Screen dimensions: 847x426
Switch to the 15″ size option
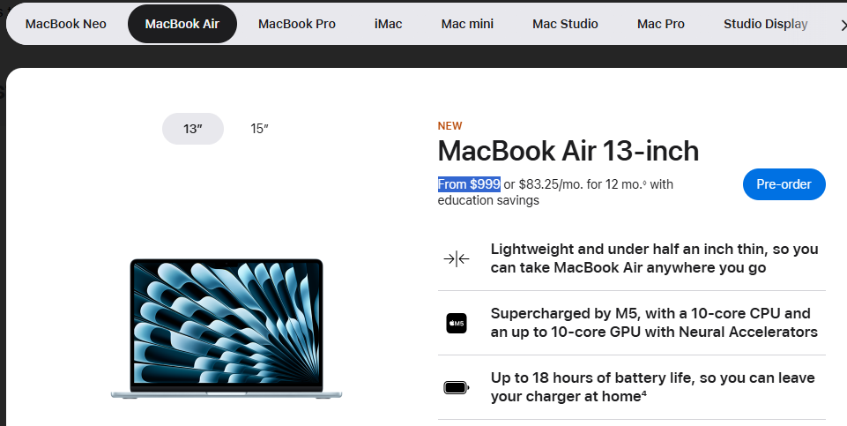[x=259, y=129]
